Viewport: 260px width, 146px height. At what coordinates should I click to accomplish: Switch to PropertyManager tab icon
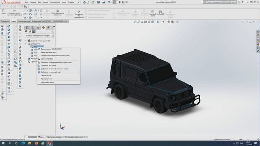32,28
